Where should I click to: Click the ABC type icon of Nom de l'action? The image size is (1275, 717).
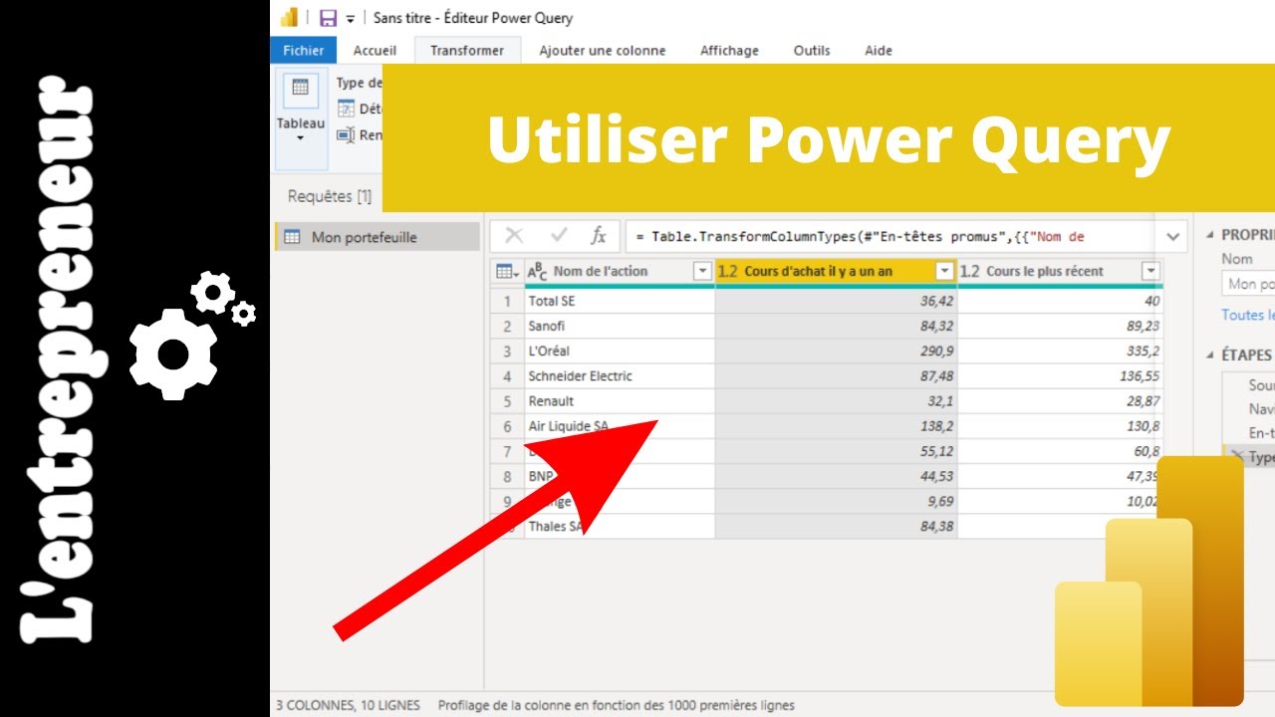coord(537,271)
